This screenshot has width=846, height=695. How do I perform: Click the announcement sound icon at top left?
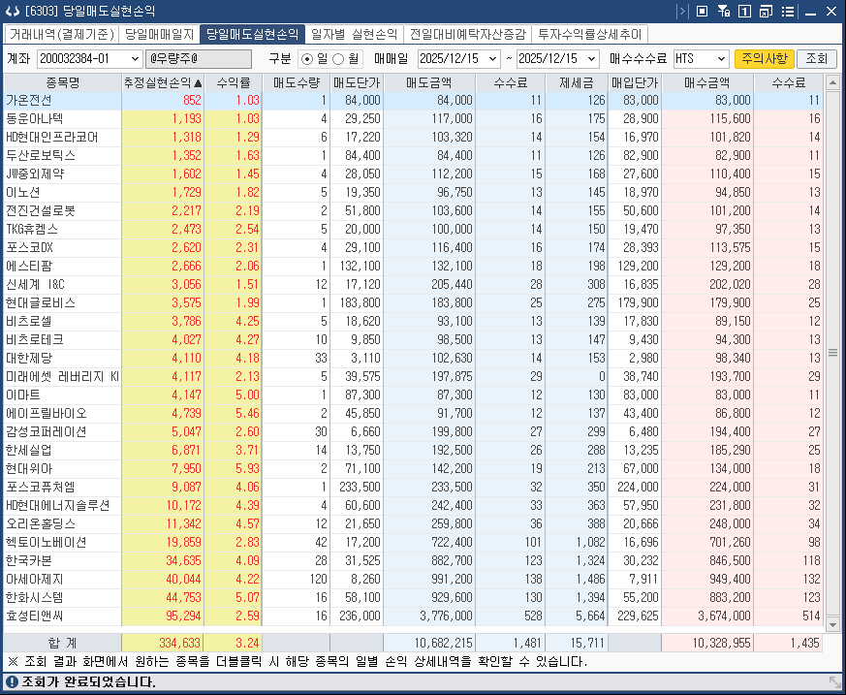point(14,11)
